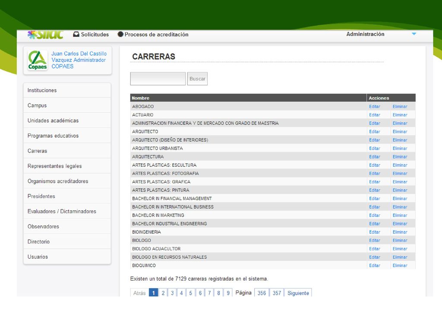Edit BACHELOR IN FINANCIAL MANAGEMENT row
This screenshot has height=331, width=442.
(375, 198)
